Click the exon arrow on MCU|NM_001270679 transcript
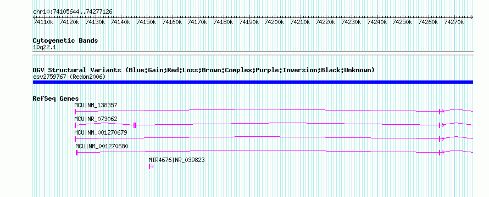The height and width of the screenshot is (197, 489). pos(442,139)
